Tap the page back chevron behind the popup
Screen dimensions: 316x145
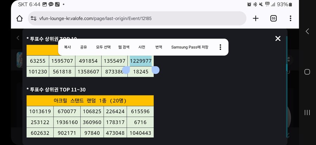[18, 38]
